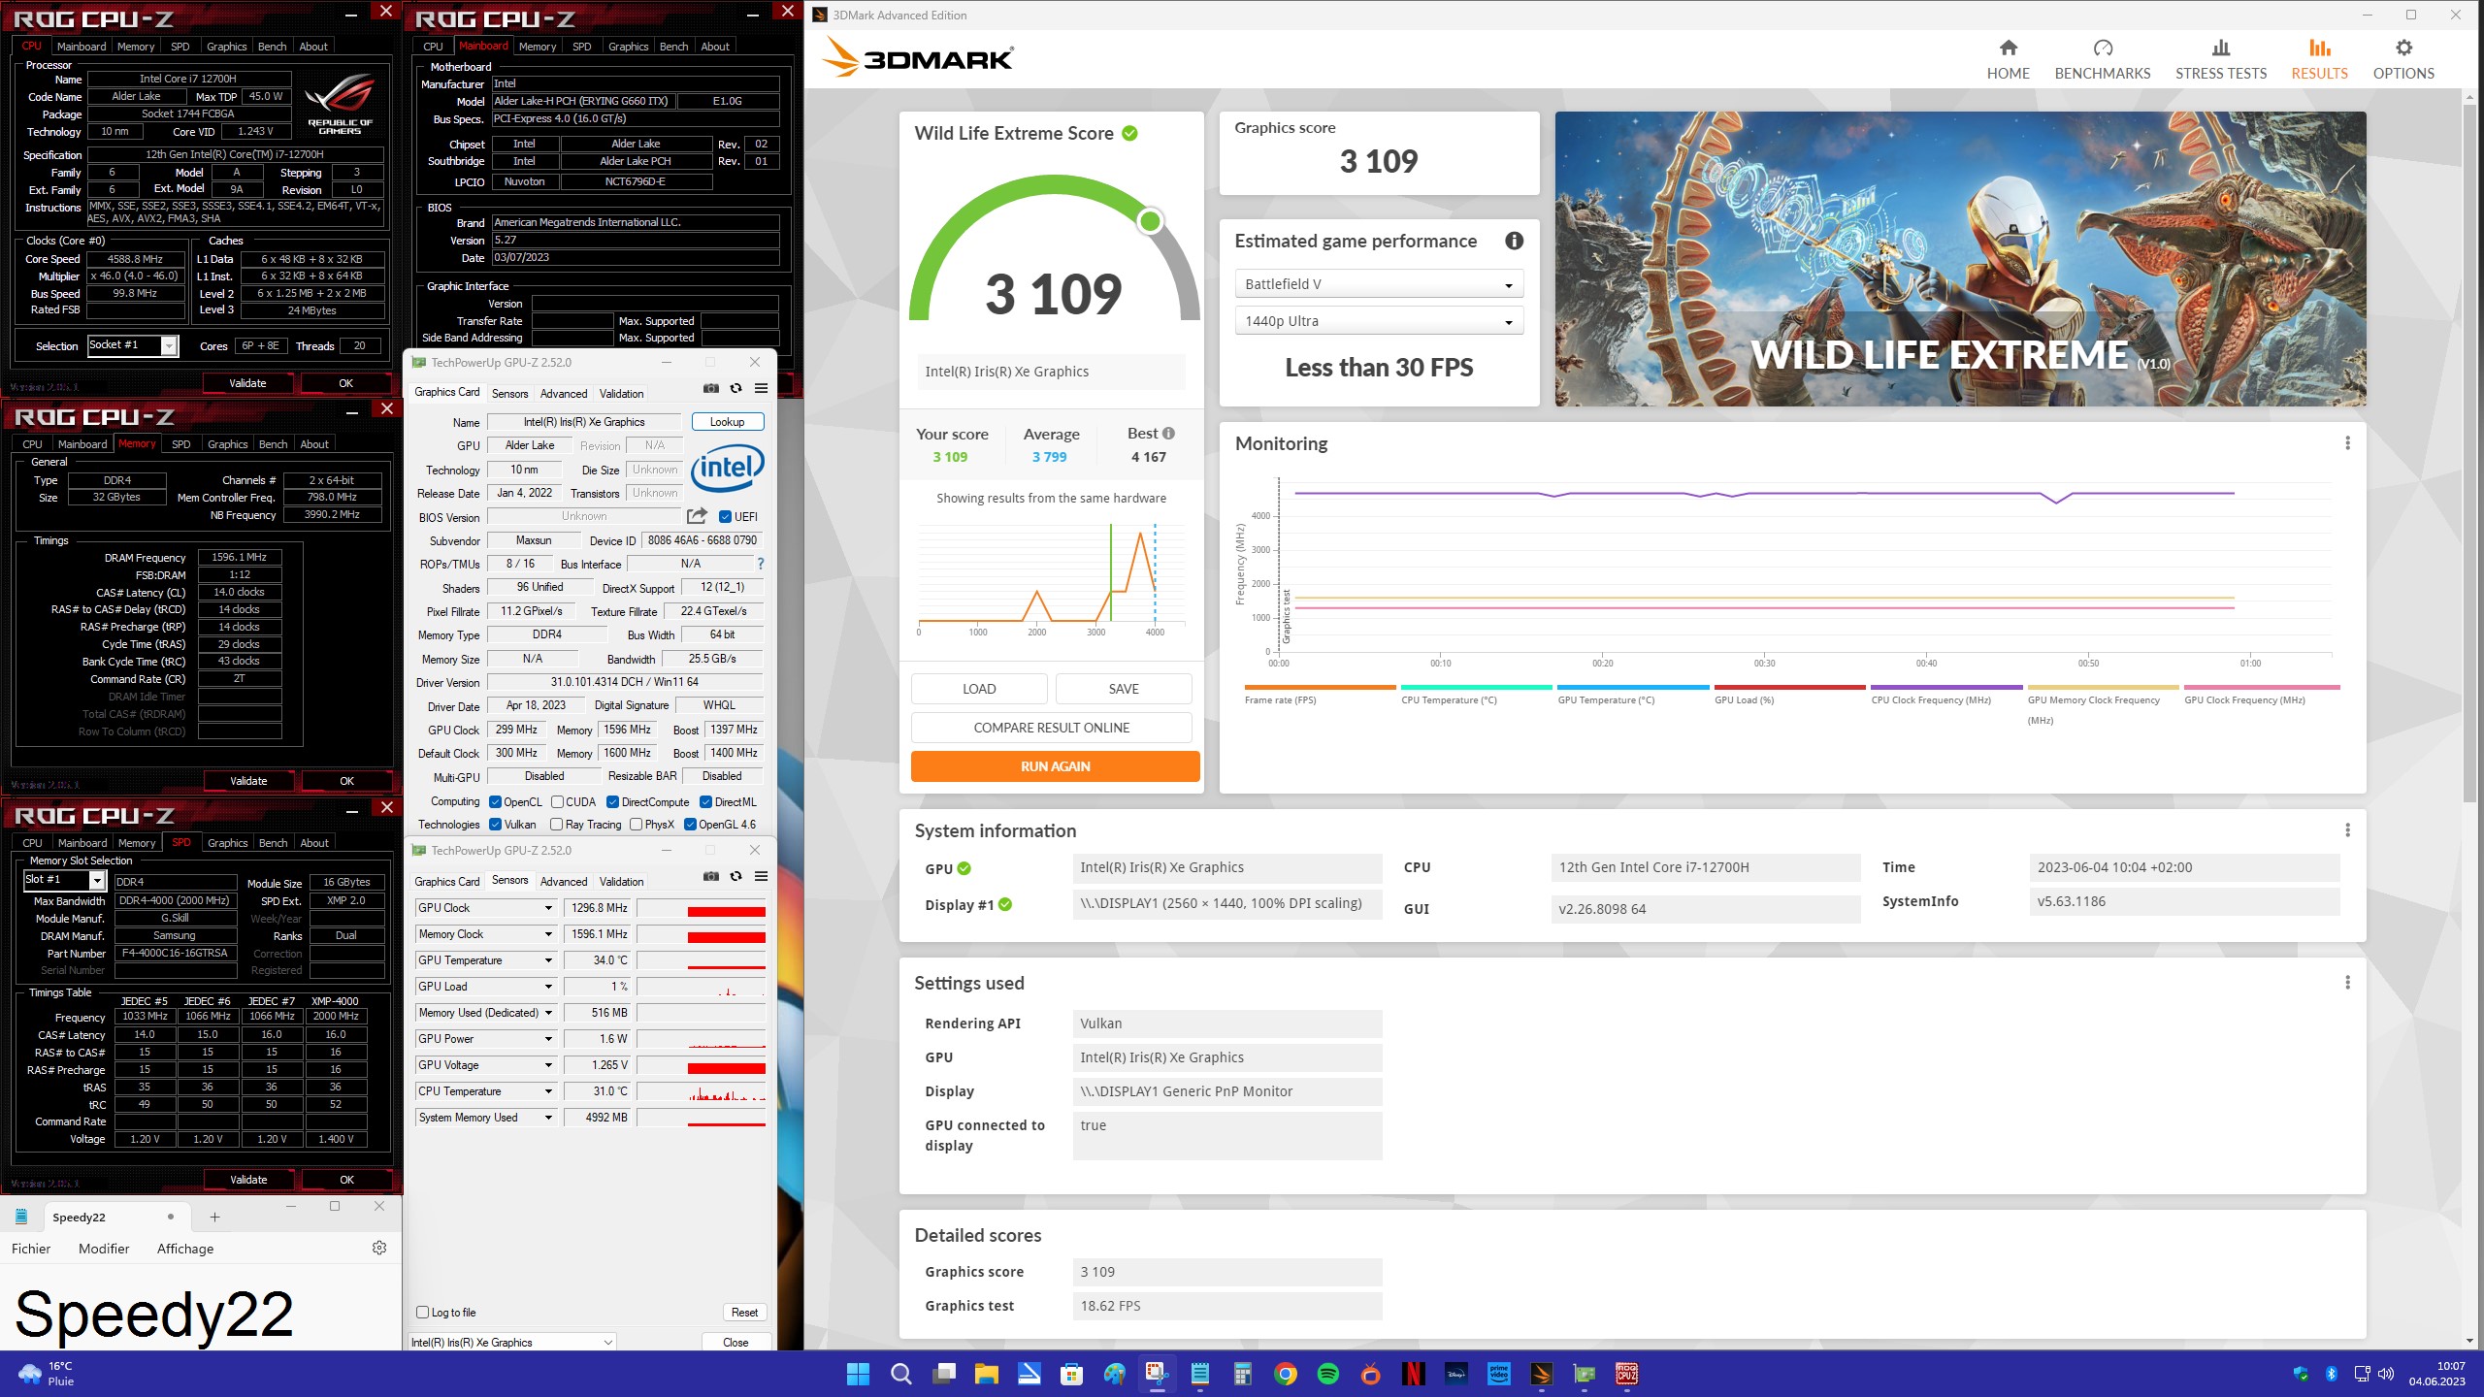
Task: Open the Monitoring panel three-dot menu
Action: (2347, 443)
